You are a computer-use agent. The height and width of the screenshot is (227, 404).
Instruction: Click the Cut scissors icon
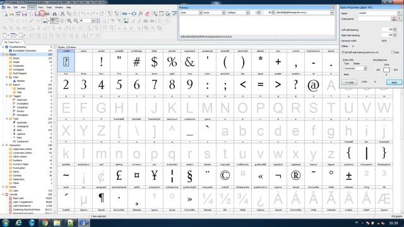(62, 13)
